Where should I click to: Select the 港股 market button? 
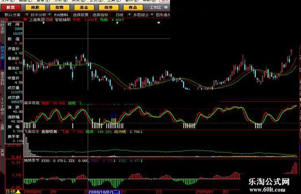click(x=35, y=8)
